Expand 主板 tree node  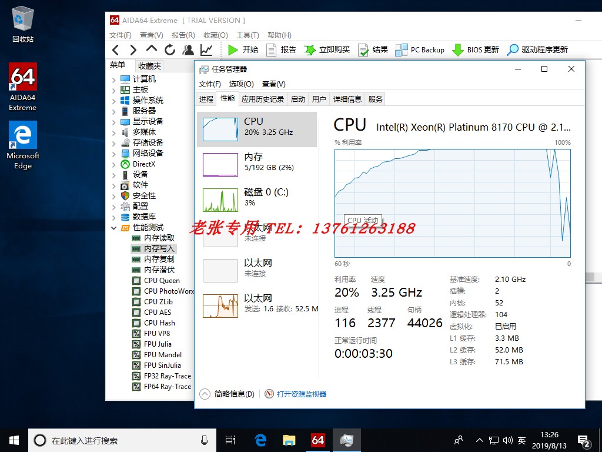click(x=113, y=90)
